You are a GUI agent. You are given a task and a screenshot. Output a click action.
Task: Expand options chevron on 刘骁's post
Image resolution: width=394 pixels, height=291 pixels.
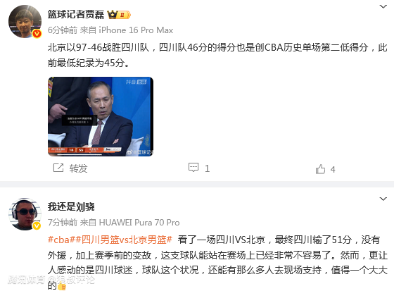coord(383,199)
